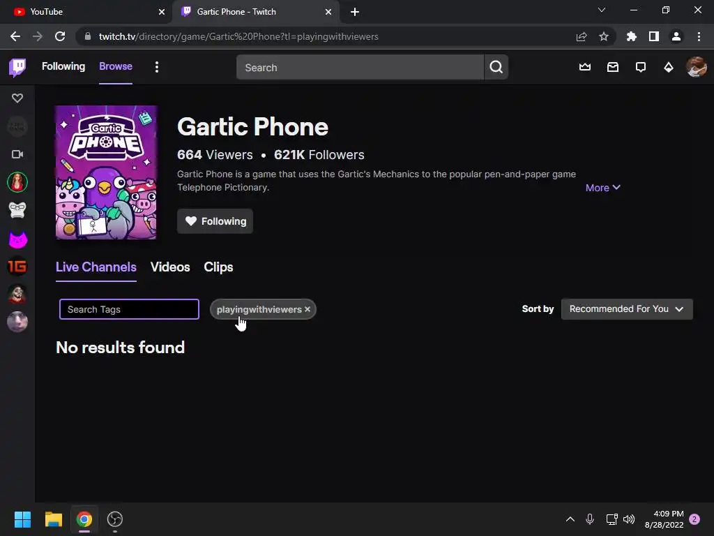Click the magnifier search button
714x536 pixels.
tap(496, 68)
